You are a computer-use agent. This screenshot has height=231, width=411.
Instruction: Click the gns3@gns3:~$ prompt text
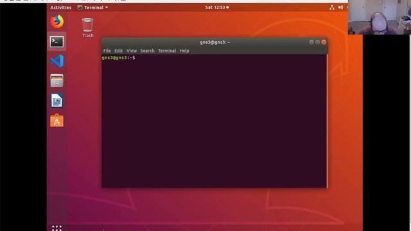(118, 58)
